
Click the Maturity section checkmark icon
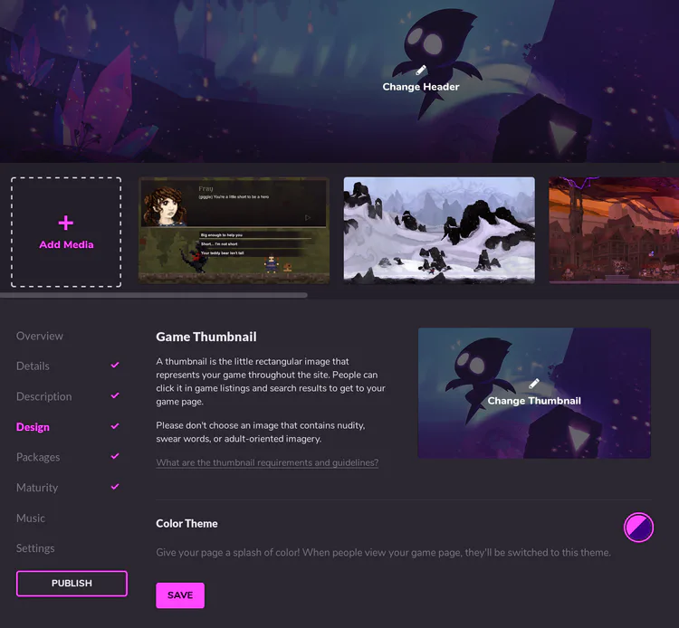(x=115, y=487)
